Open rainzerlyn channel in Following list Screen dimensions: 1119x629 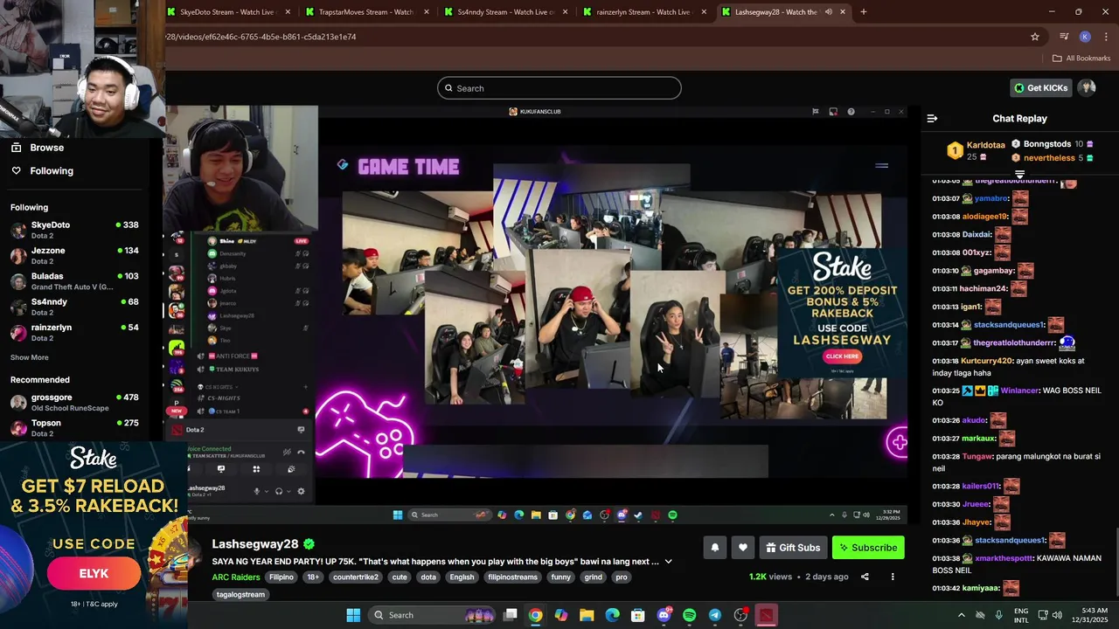(x=74, y=332)
